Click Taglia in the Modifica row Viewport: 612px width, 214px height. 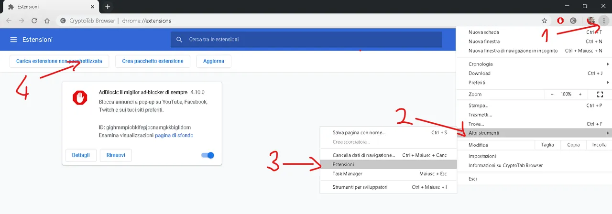[547, 145]
